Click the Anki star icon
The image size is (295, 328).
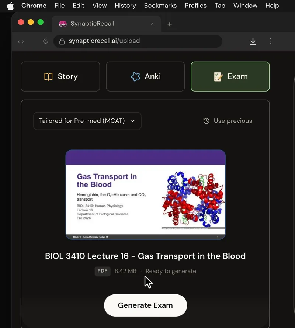[x=135, y=77]
